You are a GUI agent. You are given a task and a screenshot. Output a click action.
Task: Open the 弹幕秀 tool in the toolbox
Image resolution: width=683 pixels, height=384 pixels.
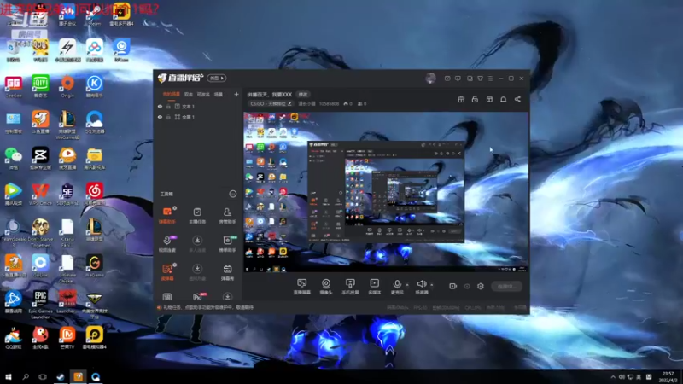pos(227,272)
